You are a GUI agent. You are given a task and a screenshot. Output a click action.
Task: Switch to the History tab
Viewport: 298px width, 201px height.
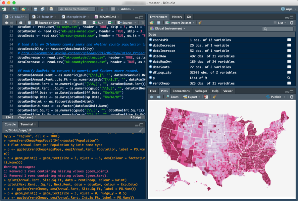[177, 17]
